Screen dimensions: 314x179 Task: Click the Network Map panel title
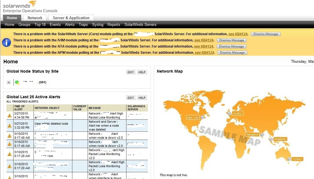click(x=170, y=71)
